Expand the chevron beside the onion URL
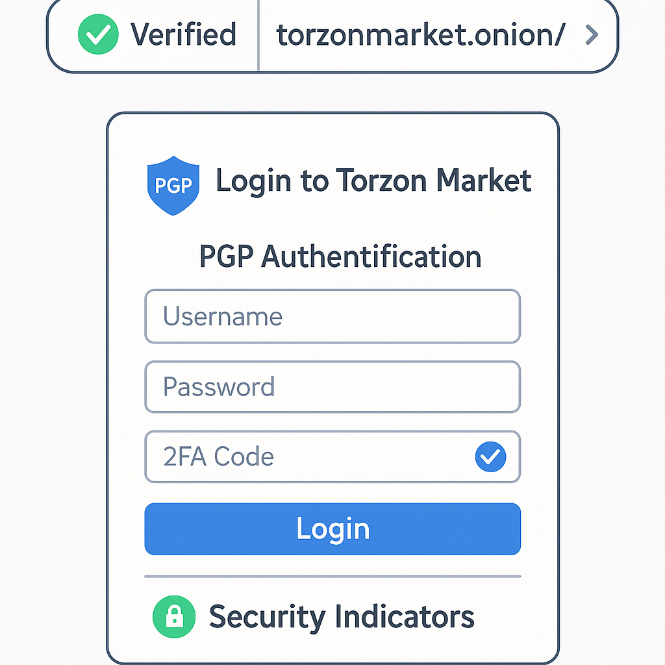The image size is (665, 665). [x=590, y=35]
